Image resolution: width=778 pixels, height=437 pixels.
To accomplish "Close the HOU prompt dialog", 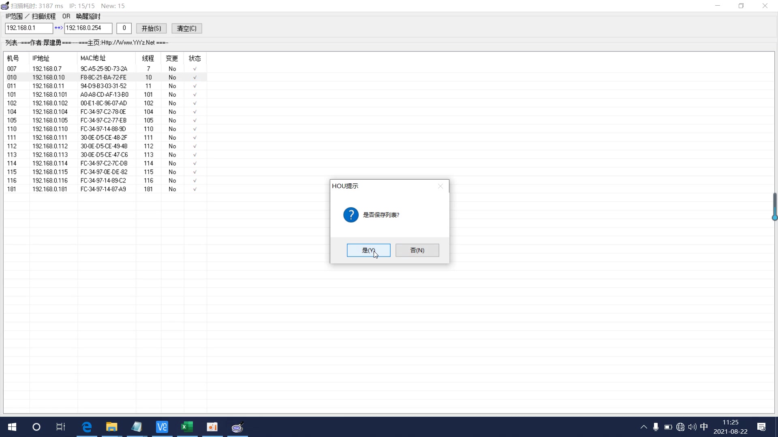I will point(440,186).
